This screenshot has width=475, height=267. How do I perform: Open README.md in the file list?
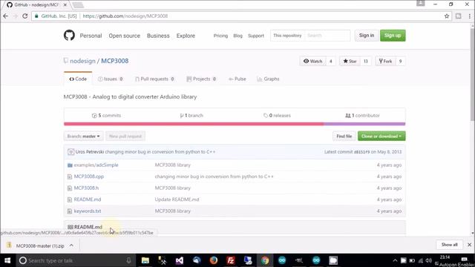coord(88,200)
